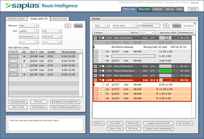Click red late arrow on Joe's 1:00-3:00 row

tap(157, 94)
